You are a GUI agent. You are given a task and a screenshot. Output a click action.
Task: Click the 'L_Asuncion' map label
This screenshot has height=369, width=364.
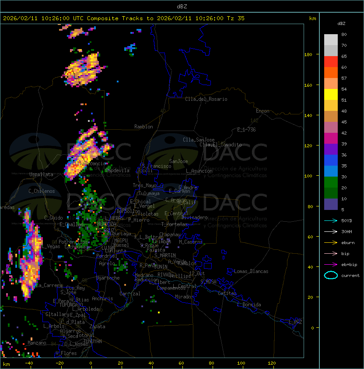point(199,171)
